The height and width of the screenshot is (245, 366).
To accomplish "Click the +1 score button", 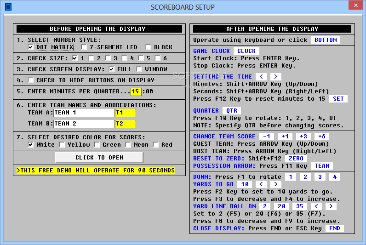I will [x=285, y=136].
